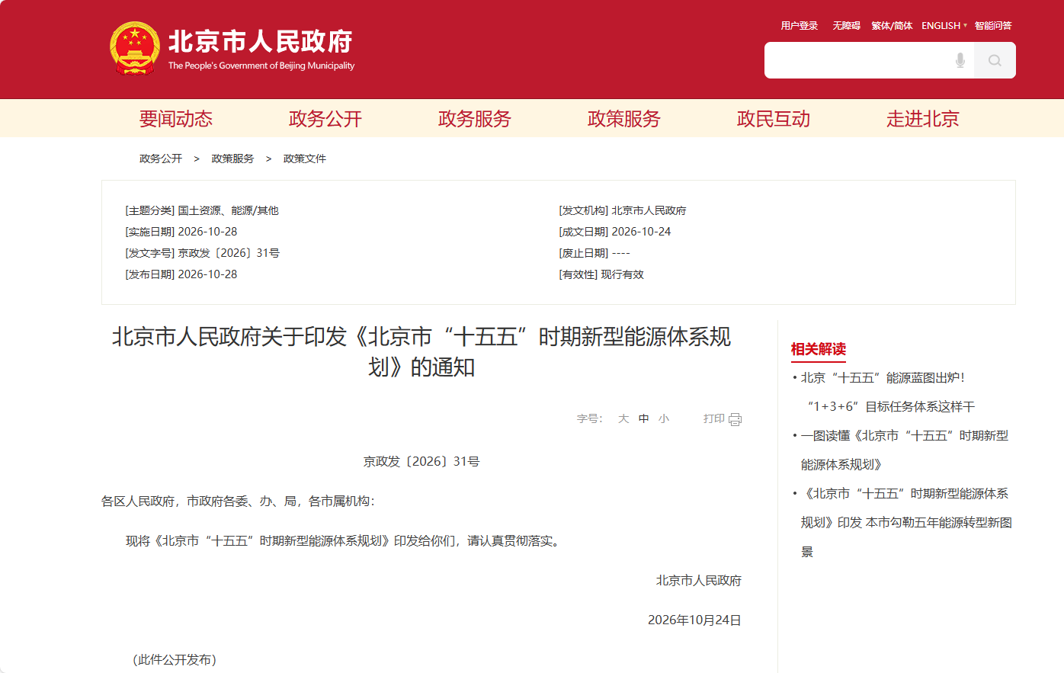
Task: Open the 无障碍 accessibility link
Action: pyautogui.click(x=846, y=25)
